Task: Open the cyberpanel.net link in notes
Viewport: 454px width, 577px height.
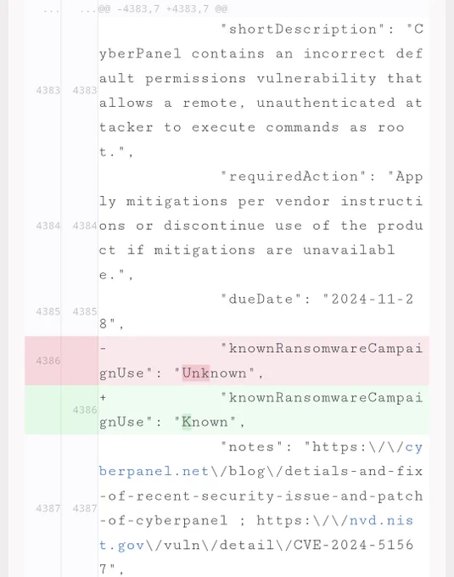Action: 154,471
